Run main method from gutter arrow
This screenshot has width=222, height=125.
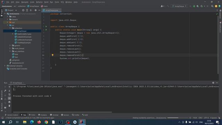pyautogui.click(x=46, y=30)
